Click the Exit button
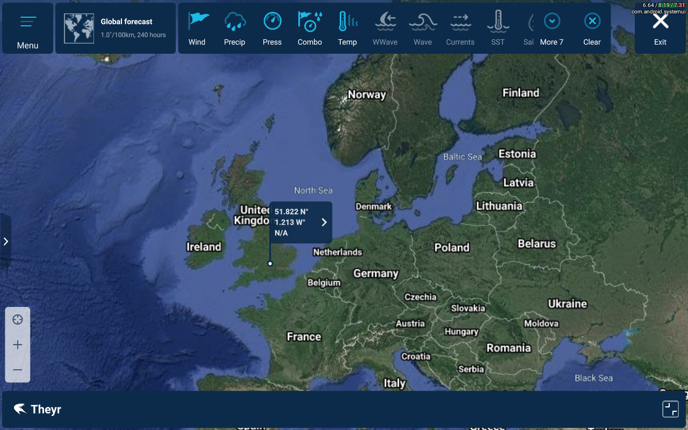Screen dimensions: 688x430 [x=661, y=21]
